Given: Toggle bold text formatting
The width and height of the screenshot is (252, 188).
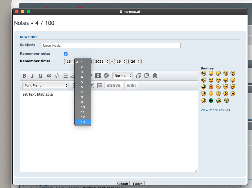Looking at the screenshot, I should (x=25, y=76).
